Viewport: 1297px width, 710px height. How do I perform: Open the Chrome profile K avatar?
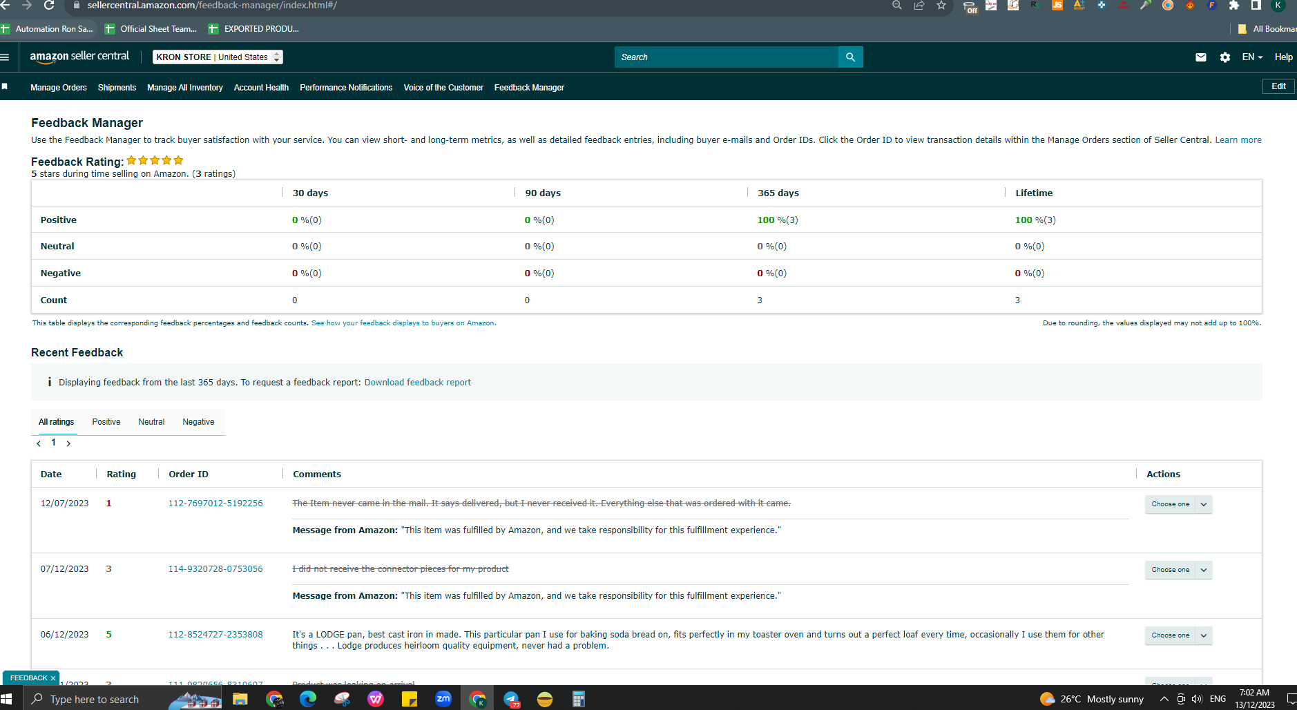(x=1278, y=6)
